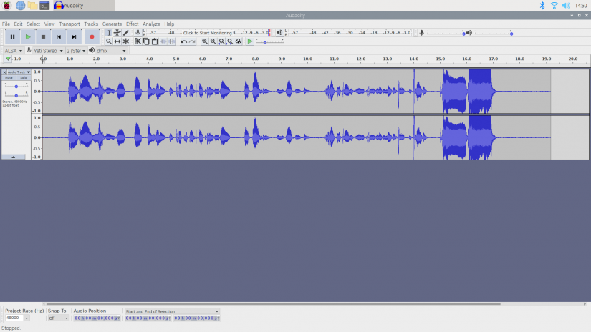The width and height of the screenshot is (591, 332).
Task: Collapse the track using bottom arrow
Action: [x=14, y=156]
